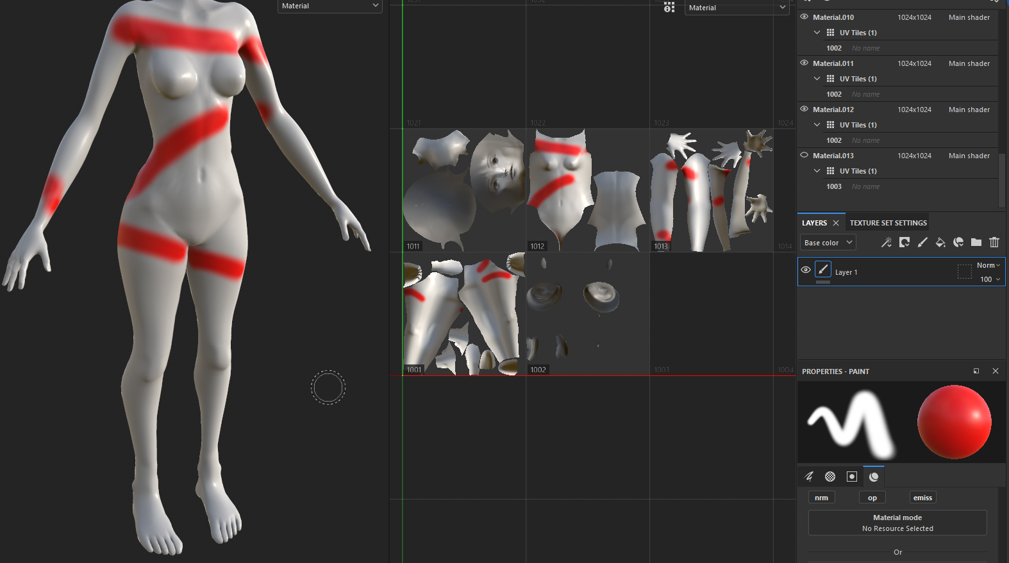
Task: Select the Layers tab
Action: [814, 223]
